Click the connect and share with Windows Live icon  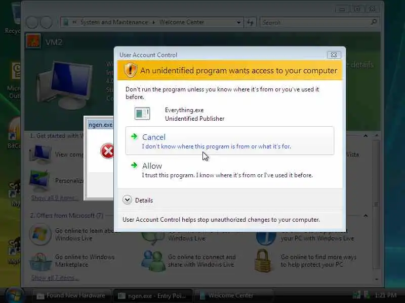[153, 261]
